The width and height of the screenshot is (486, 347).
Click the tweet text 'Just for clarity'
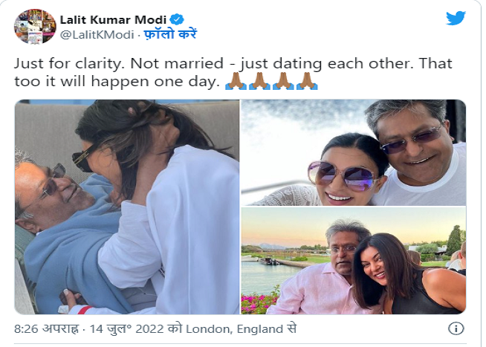[x=68, y=63]
